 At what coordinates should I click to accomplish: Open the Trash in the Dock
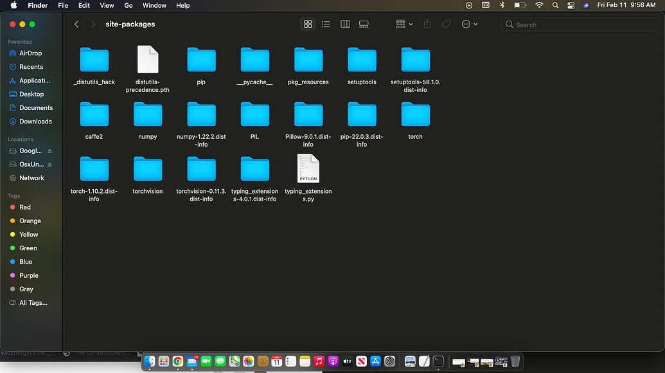pyautogui.click(x=515, y=361)
